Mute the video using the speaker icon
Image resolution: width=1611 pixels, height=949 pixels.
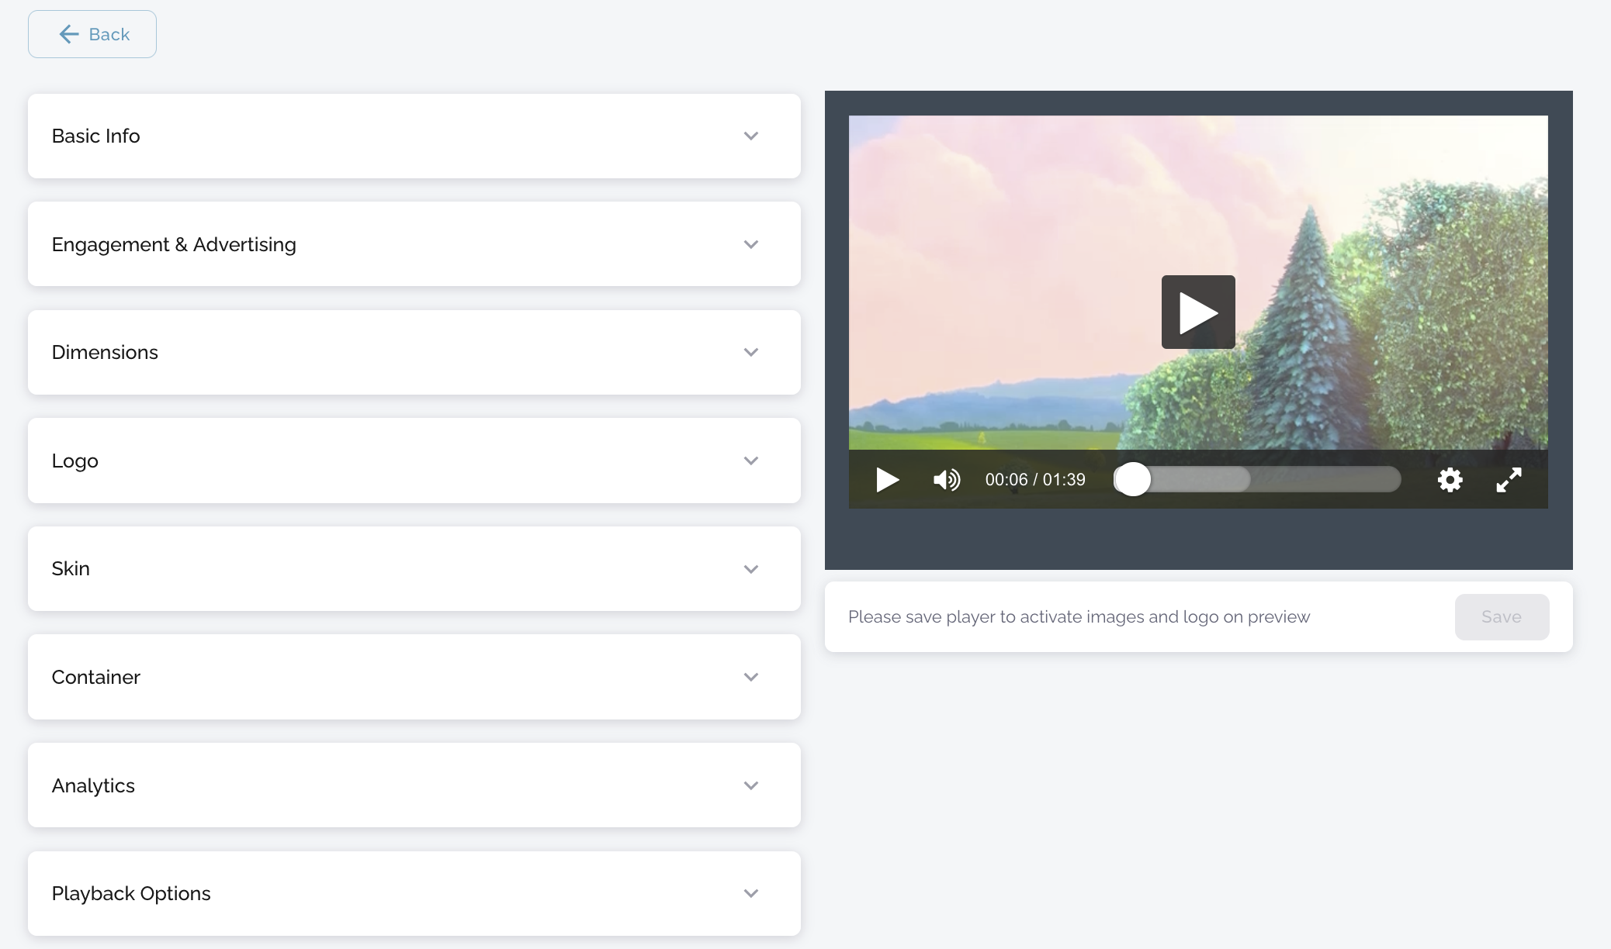tap(946, 480)
